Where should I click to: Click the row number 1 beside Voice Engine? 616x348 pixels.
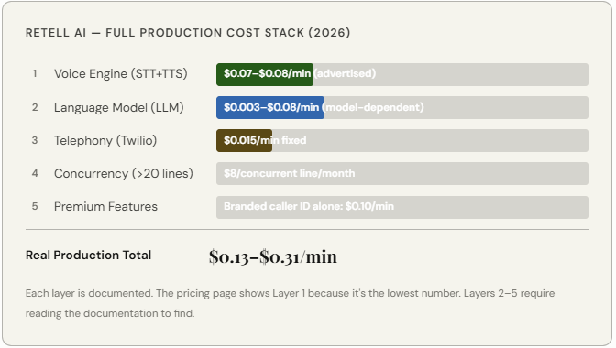pos(35,74)
